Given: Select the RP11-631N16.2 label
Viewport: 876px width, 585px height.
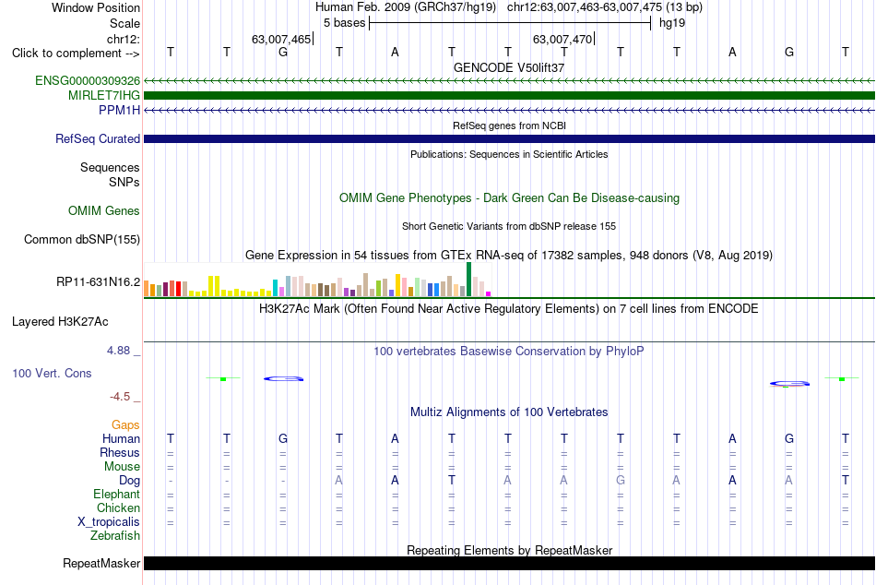Looking at the screenshot, I should [x=99, y=281].
